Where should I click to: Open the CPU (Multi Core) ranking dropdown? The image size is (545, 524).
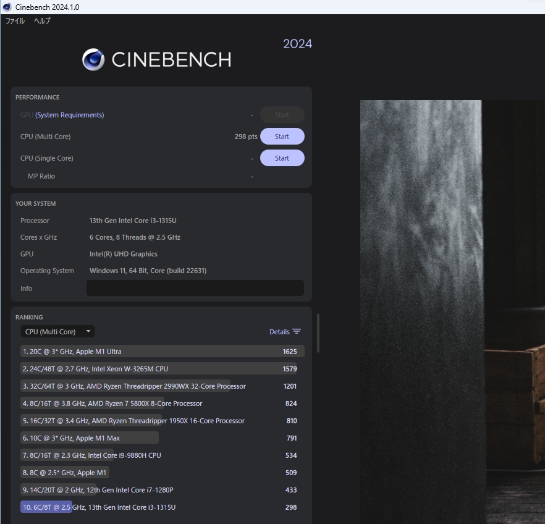[57, 331]
